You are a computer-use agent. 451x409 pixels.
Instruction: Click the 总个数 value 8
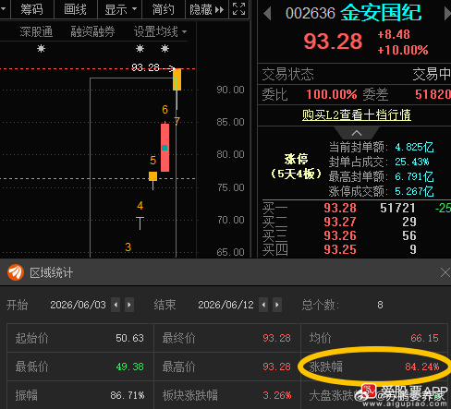380,305
